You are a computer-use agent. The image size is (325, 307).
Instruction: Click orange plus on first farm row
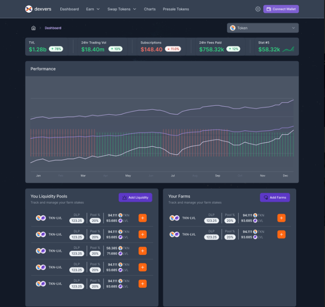281,218
